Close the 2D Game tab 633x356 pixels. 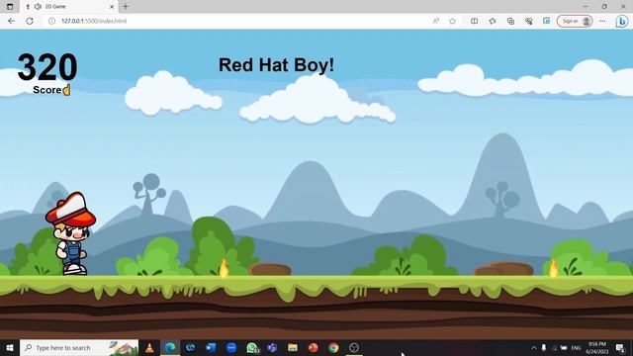(x=112, y=7)
